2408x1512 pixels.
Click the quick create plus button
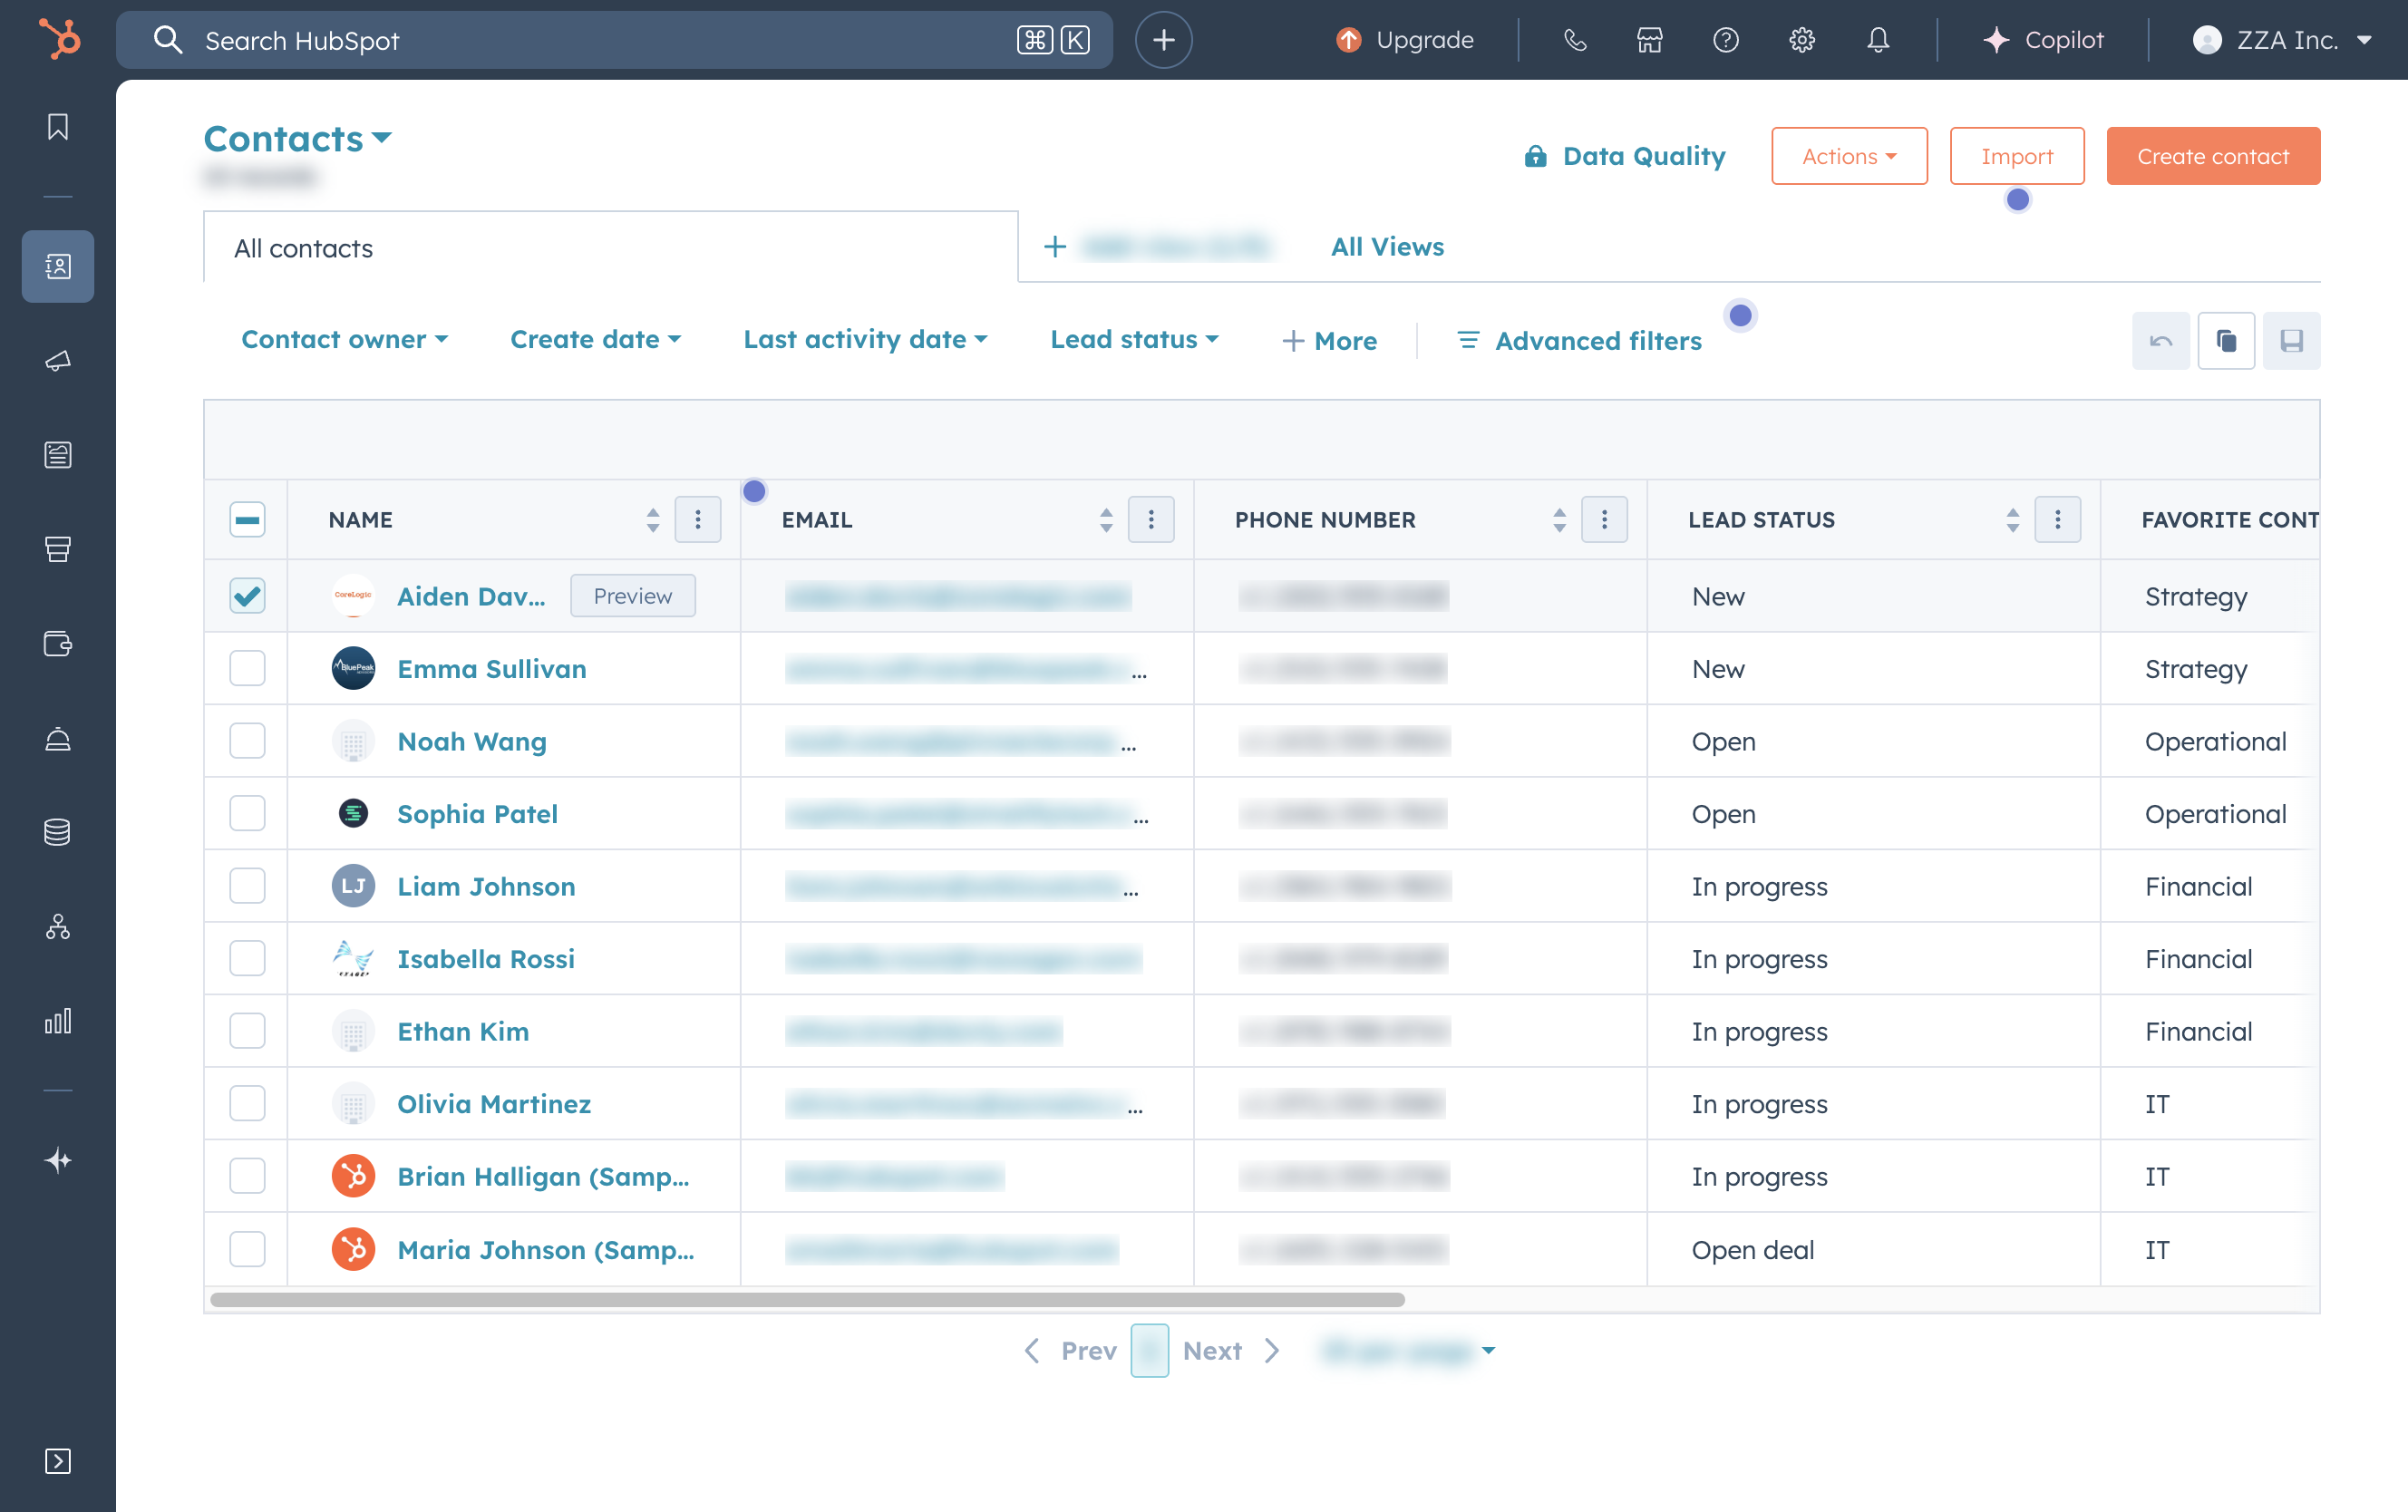(x=1163, y=40)
